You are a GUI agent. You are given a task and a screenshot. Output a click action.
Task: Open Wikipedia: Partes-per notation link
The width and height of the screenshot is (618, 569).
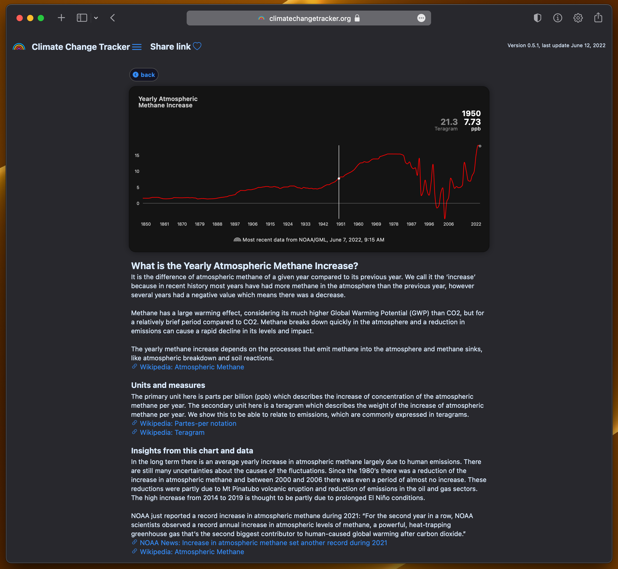click(x=188, y=423)
